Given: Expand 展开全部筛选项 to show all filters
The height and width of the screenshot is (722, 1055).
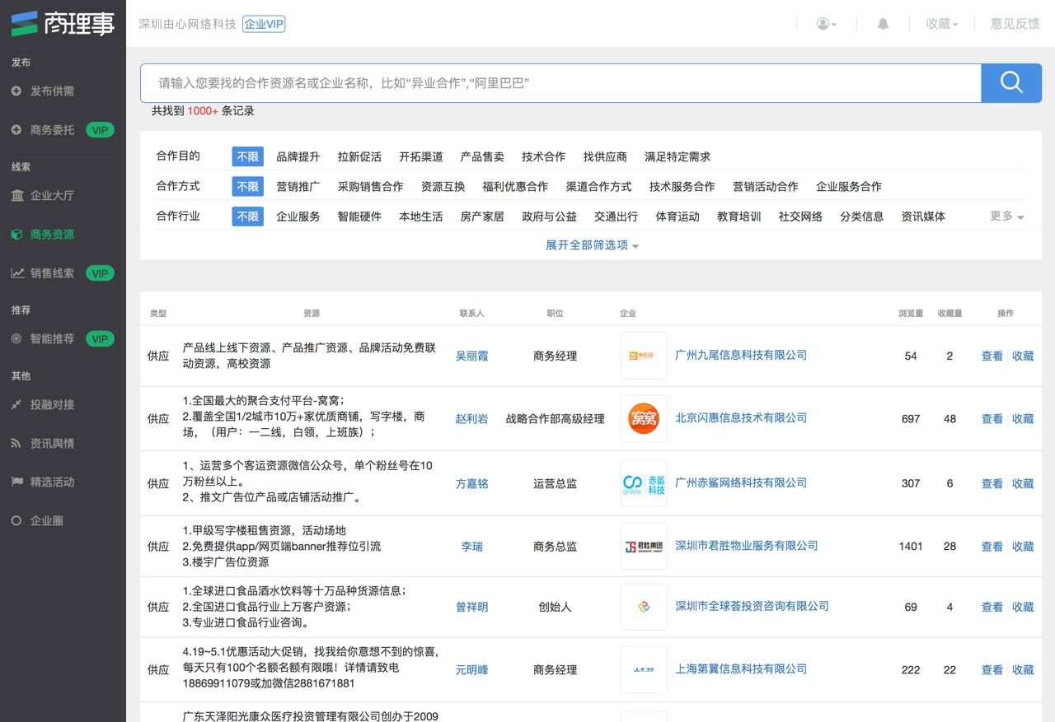Looking at the screenshot, I should pos(592,245).
